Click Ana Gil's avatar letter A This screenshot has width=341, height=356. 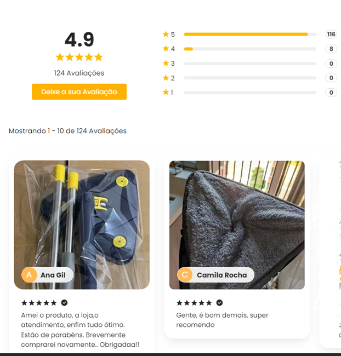tap(29, 275)
